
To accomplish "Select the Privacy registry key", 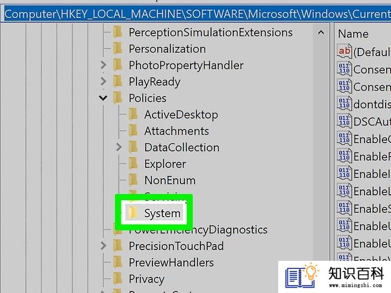I will pos(147,279).
